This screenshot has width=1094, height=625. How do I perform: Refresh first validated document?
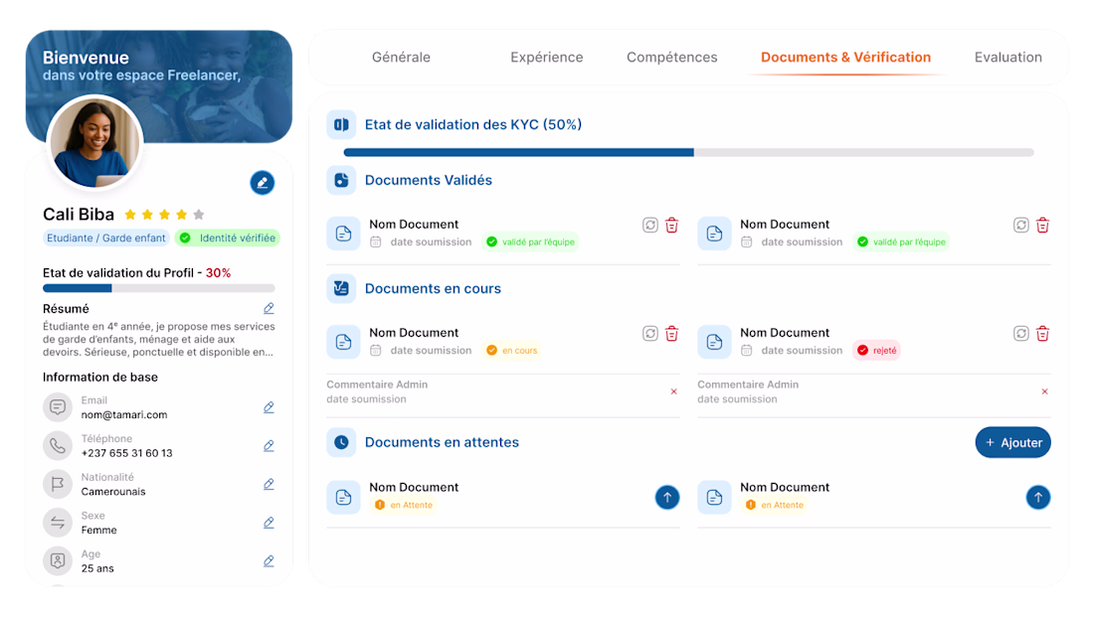pyautogui.click(x=650, y=225)
